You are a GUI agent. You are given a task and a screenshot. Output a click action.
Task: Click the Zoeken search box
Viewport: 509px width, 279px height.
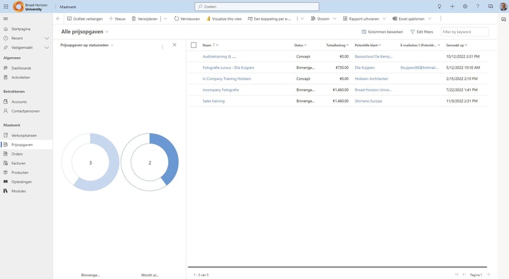(257, 6)
